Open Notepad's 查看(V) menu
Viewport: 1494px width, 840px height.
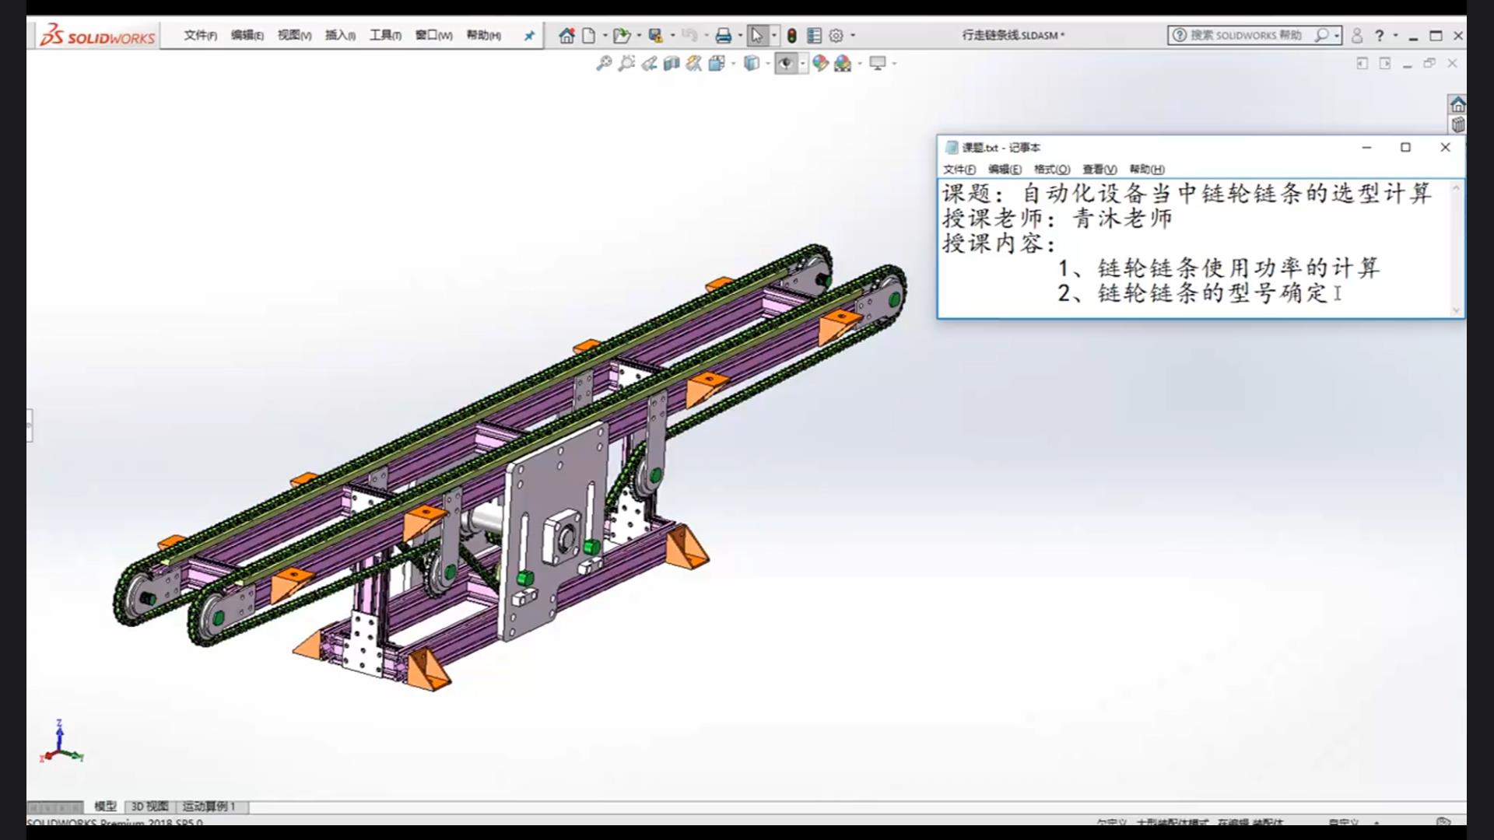(1099, 170)
